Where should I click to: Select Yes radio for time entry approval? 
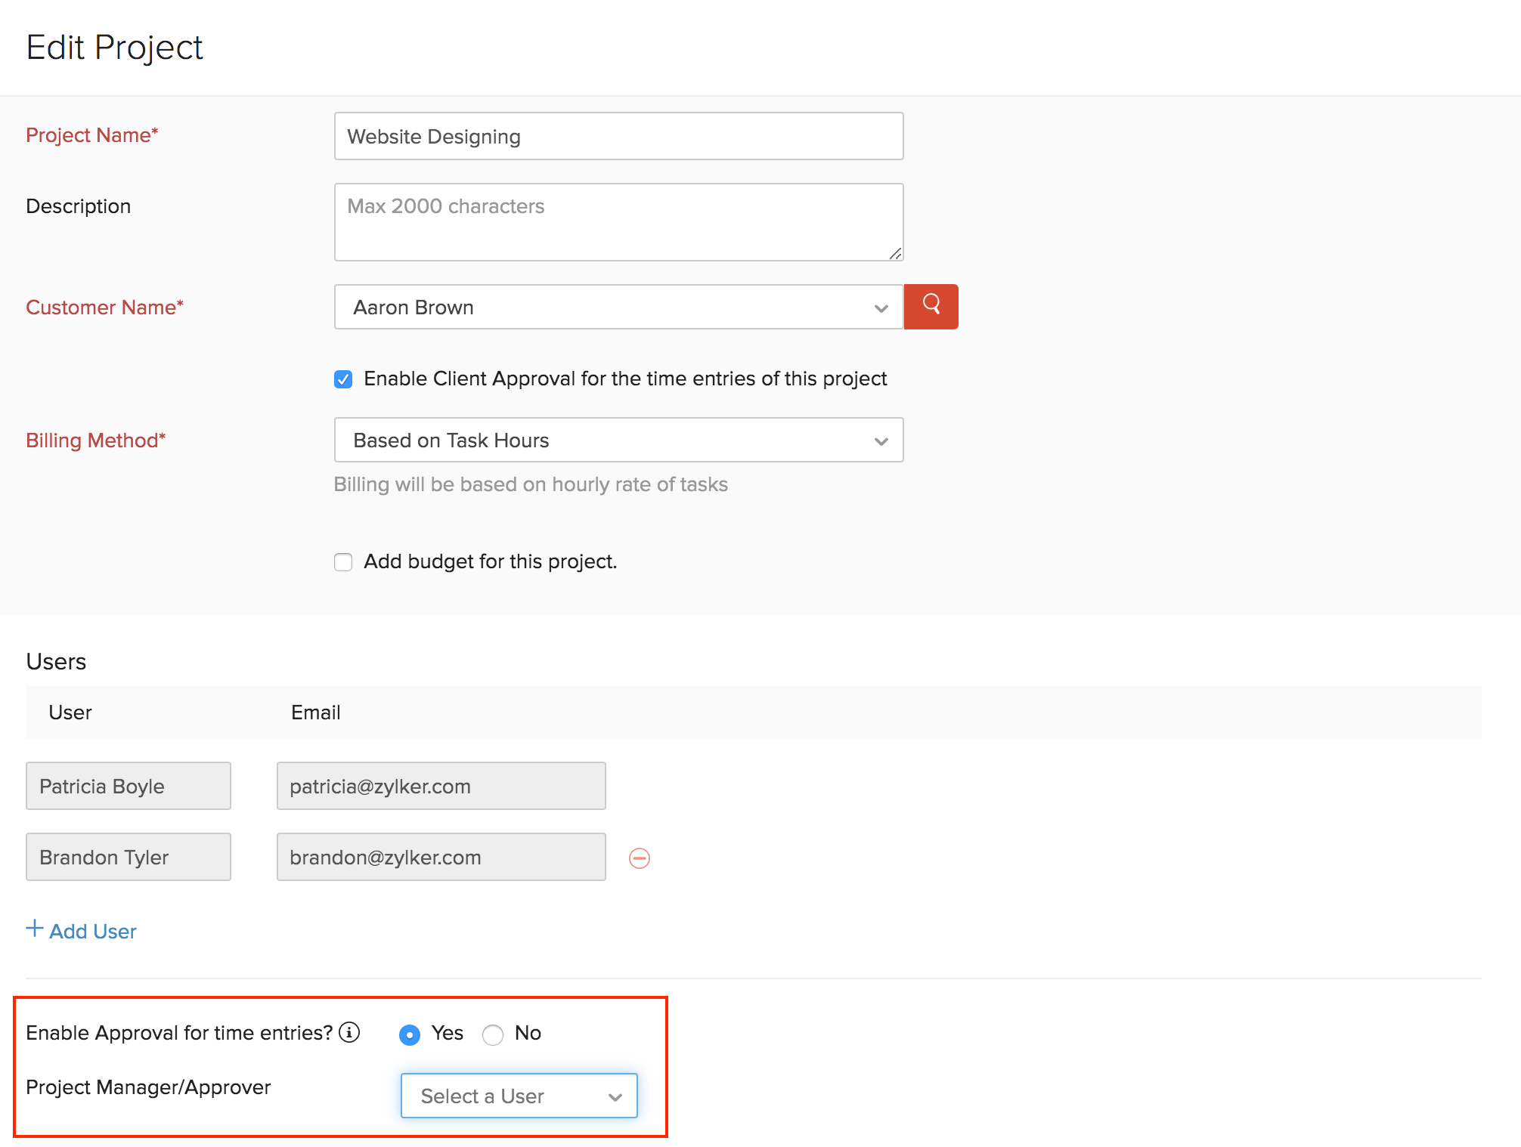point(409,1034)
